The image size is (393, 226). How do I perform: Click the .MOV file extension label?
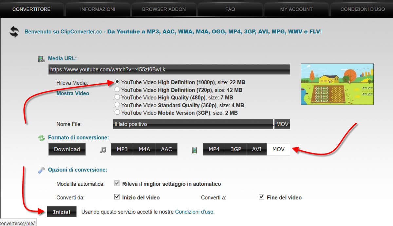(282, 124)
